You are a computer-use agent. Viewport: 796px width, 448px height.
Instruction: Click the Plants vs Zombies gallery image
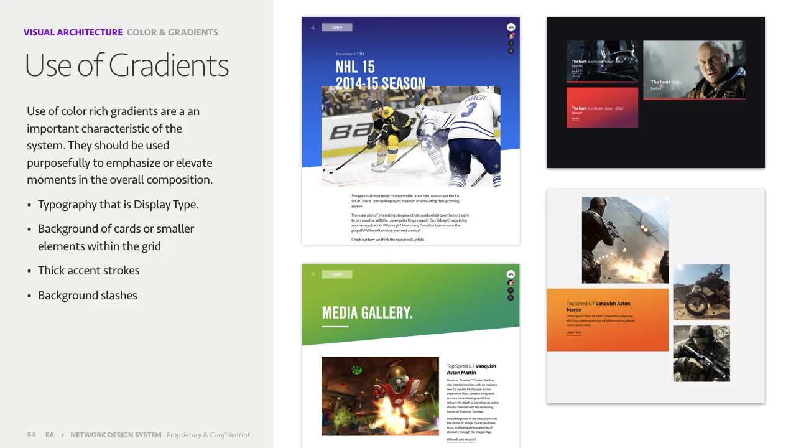(x=380, y=396)
